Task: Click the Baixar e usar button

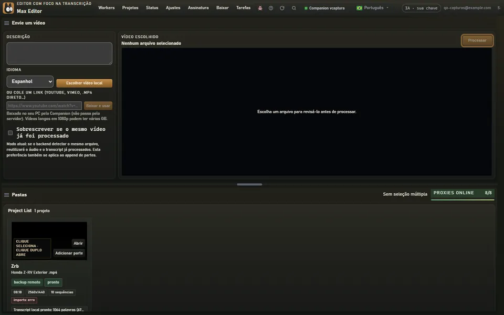Action: [x=98, y=106]
